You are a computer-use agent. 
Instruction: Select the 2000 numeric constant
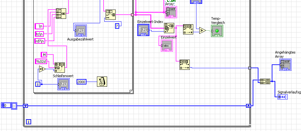81,82
